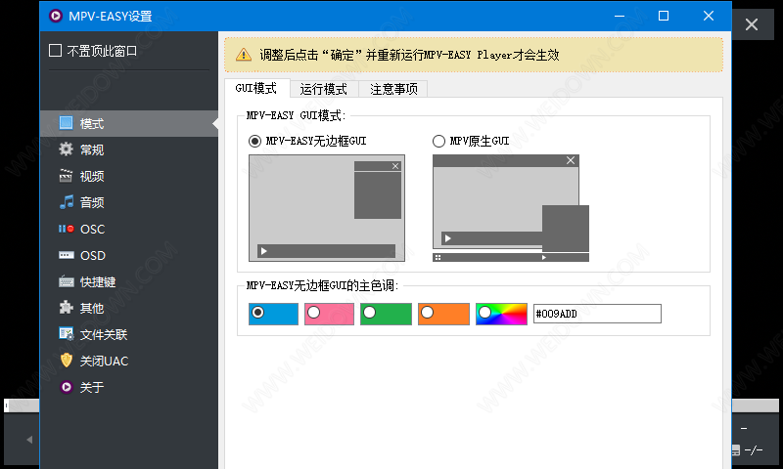The height and width of the screenshot is (469, 783).
Task: Close the MPV-EASY设置 window
Action: click(x=708, y=16)
